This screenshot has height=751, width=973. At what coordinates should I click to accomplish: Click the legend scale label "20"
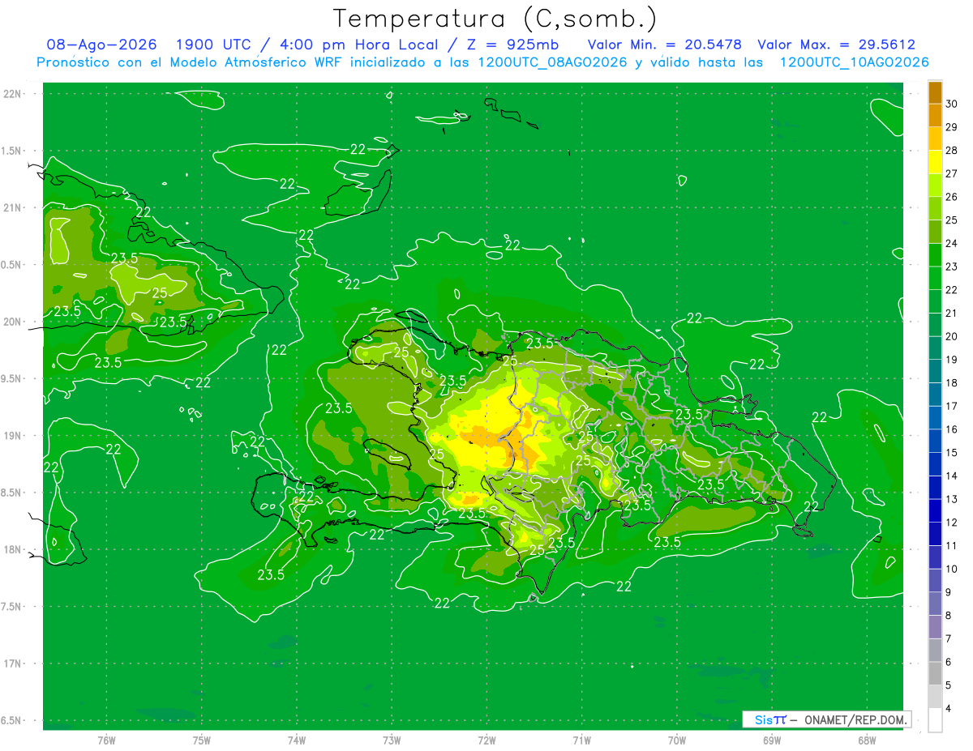[x=951, y=336]
